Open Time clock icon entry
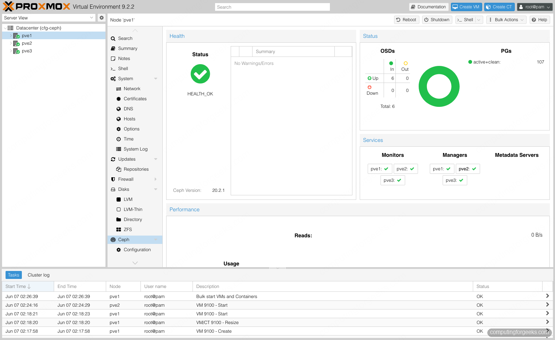This screenshot has height=340, width=555. click(119, 139)
